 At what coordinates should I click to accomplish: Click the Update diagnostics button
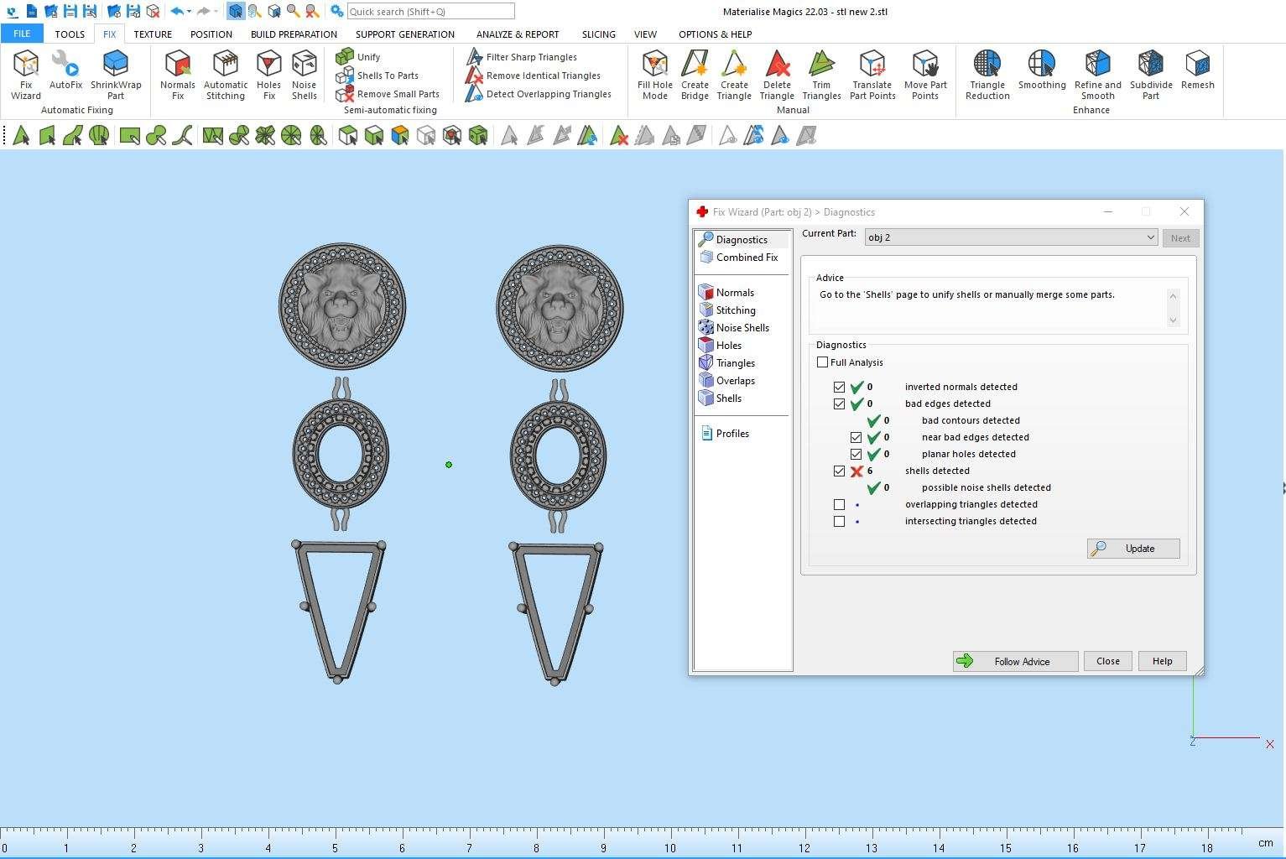[x=1133, y=549]
